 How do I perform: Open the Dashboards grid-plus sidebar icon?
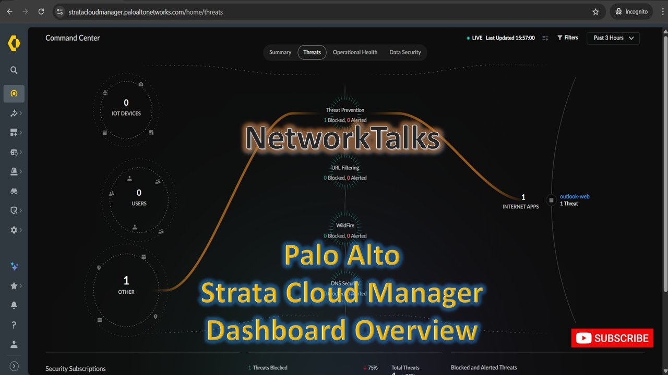tap(14, 133)
